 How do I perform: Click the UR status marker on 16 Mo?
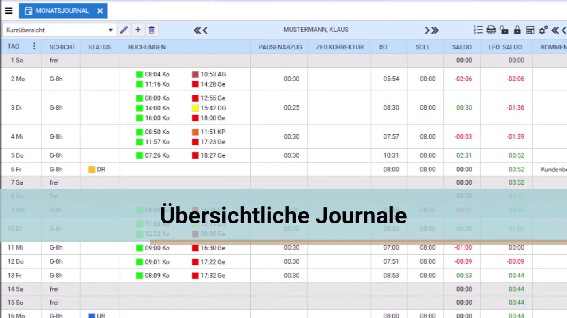(x=97, y=315)
